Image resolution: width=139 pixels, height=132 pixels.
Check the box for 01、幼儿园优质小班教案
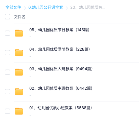point(7,111)
